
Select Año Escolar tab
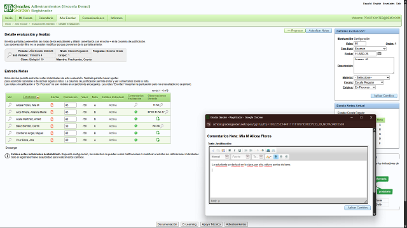point(67,18)
